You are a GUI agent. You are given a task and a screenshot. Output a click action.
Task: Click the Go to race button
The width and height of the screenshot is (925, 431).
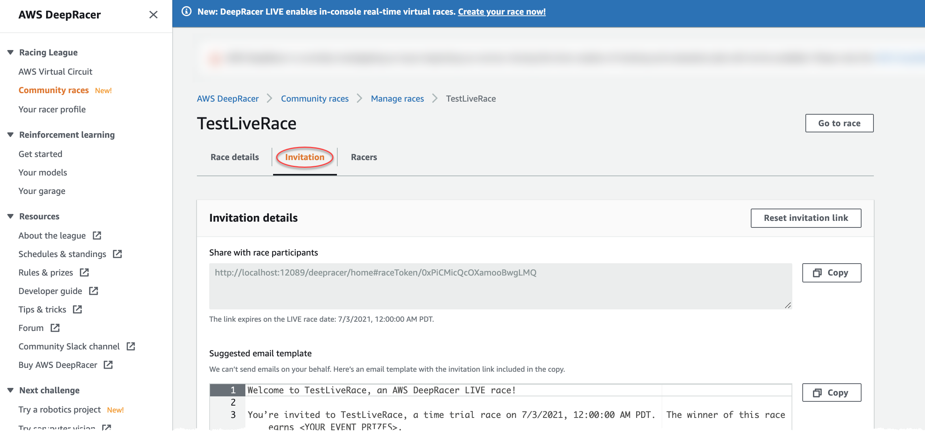(x=839, y=123)
